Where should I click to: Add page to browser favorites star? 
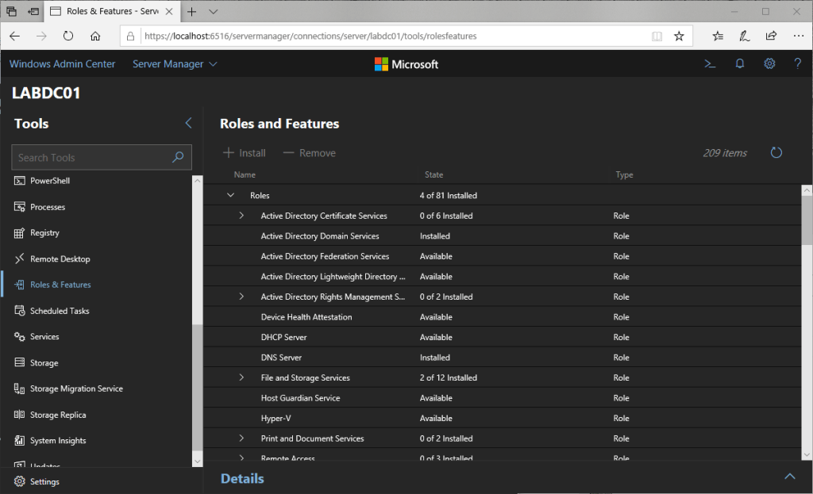pos(679,36)
